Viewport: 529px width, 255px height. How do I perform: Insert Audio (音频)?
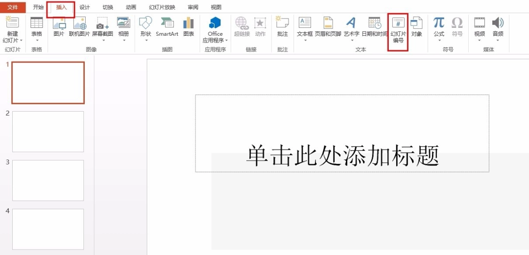pyautogui.click(x=498, y=23)
